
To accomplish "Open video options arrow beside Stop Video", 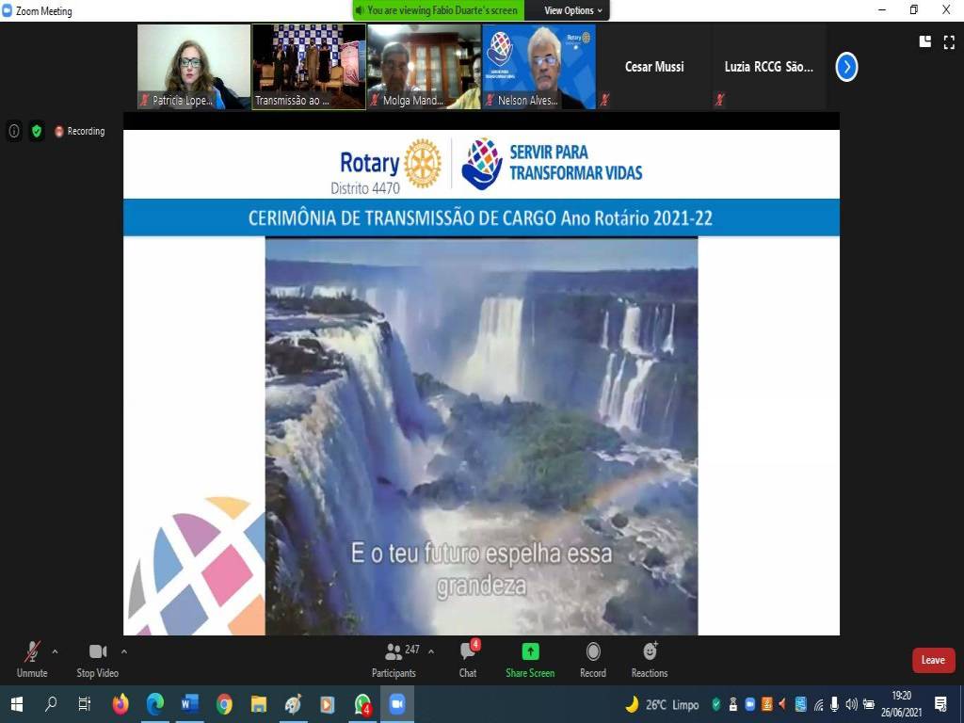I will tap(124, 651).
